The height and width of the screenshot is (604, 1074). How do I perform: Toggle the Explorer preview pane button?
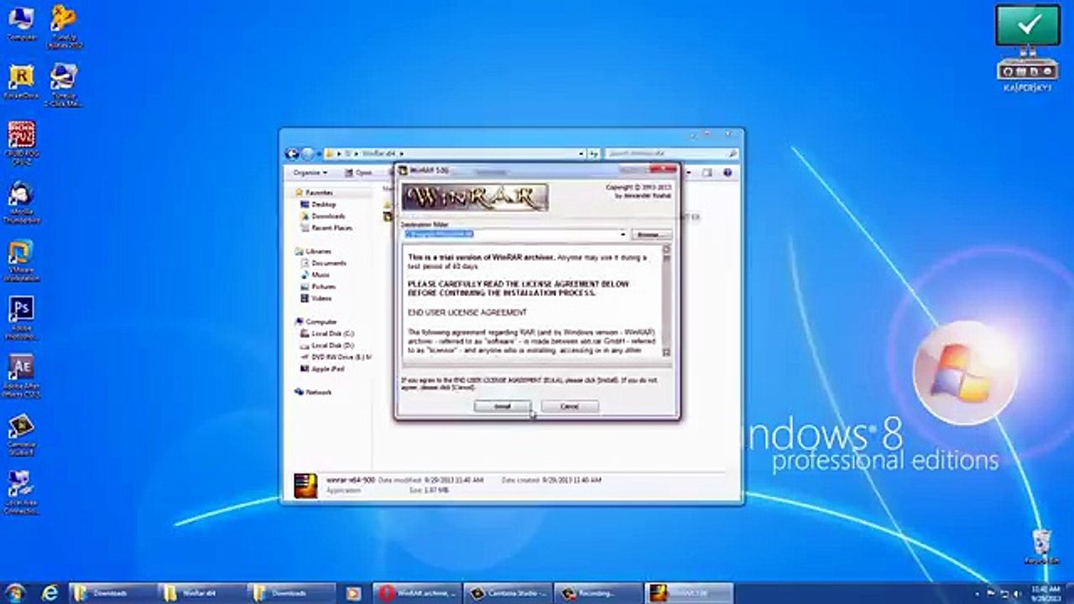point(707,172)
